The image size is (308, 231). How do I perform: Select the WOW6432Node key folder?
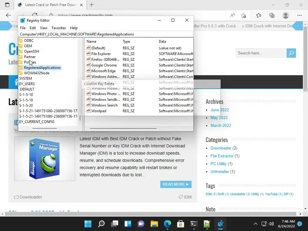36,73
